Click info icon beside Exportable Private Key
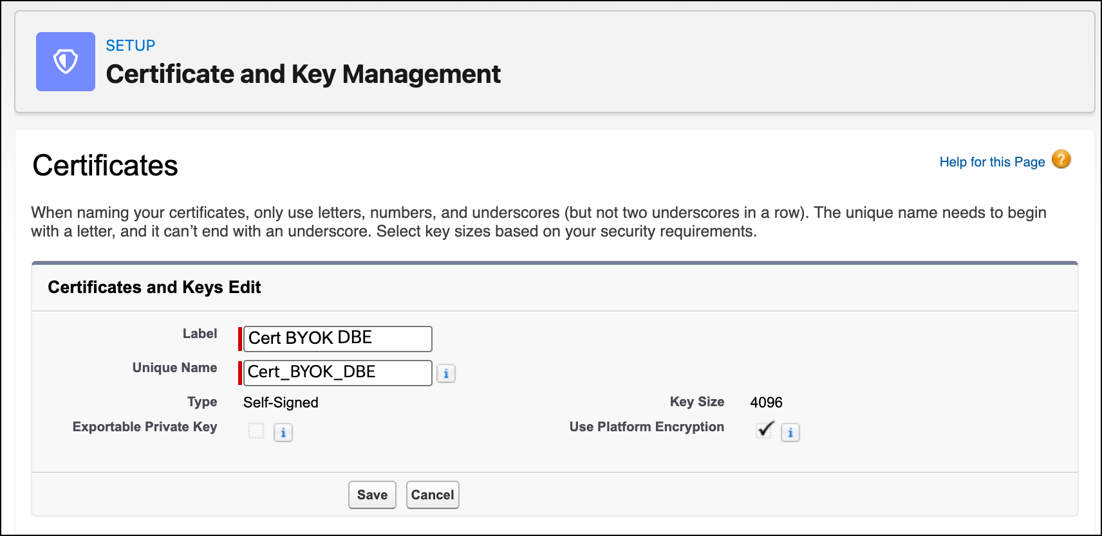The width and height of the screenshot is (1102, 536). 283,433
